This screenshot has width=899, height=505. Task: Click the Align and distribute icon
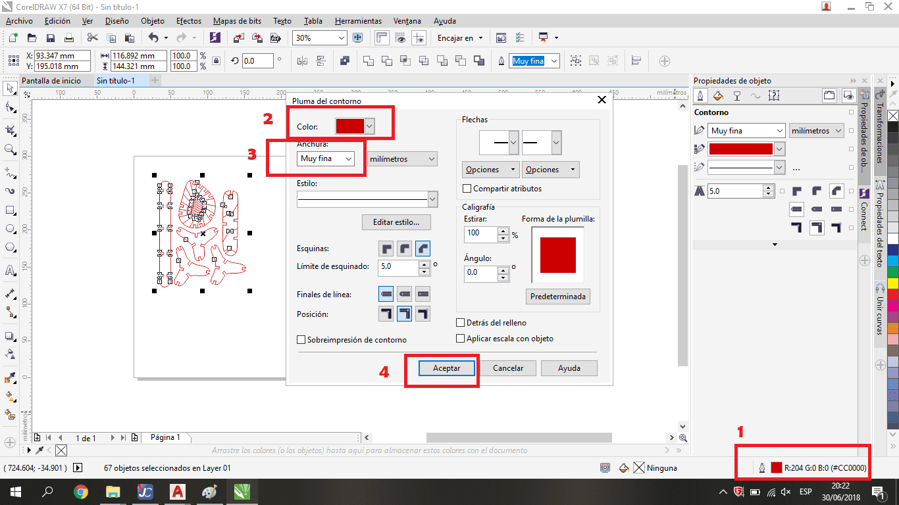(x=636, y=61)
